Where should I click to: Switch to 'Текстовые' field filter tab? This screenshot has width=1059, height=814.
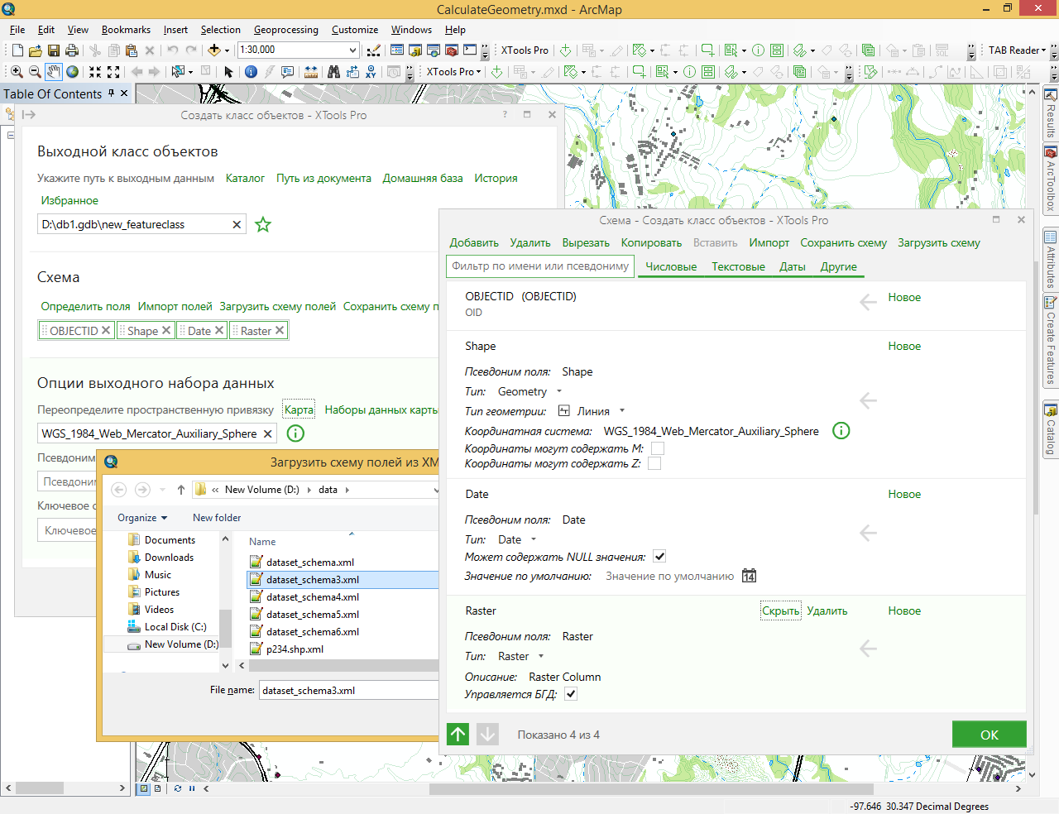click(738, 266)
